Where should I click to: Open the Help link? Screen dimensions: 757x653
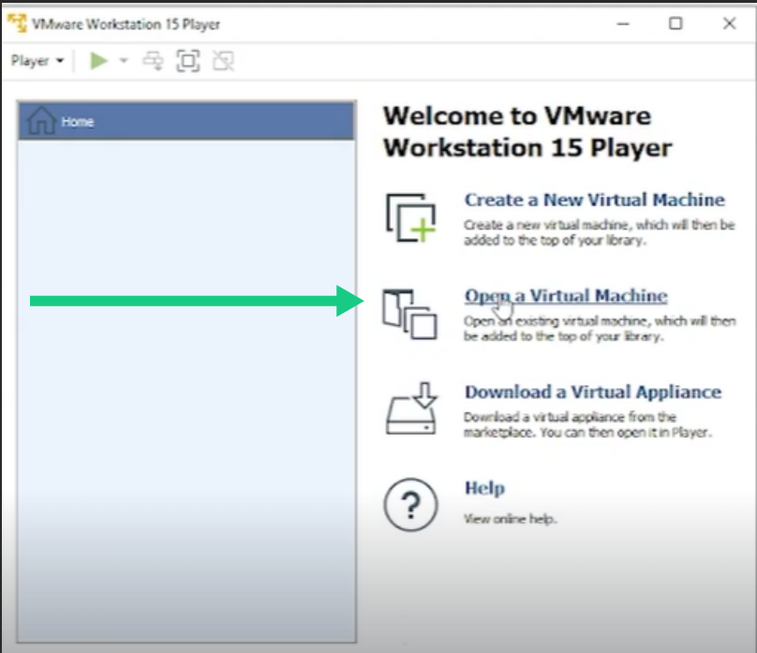484,488
